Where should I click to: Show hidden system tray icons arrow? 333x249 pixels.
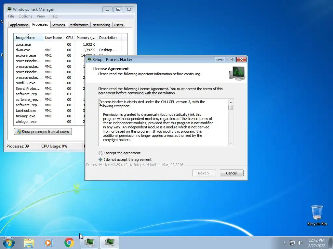tap(284, 243)
